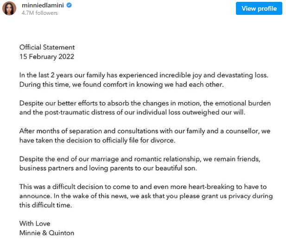Click the 'Minnie & Quinton' signature
286x239 pixels.
point(47,233)
